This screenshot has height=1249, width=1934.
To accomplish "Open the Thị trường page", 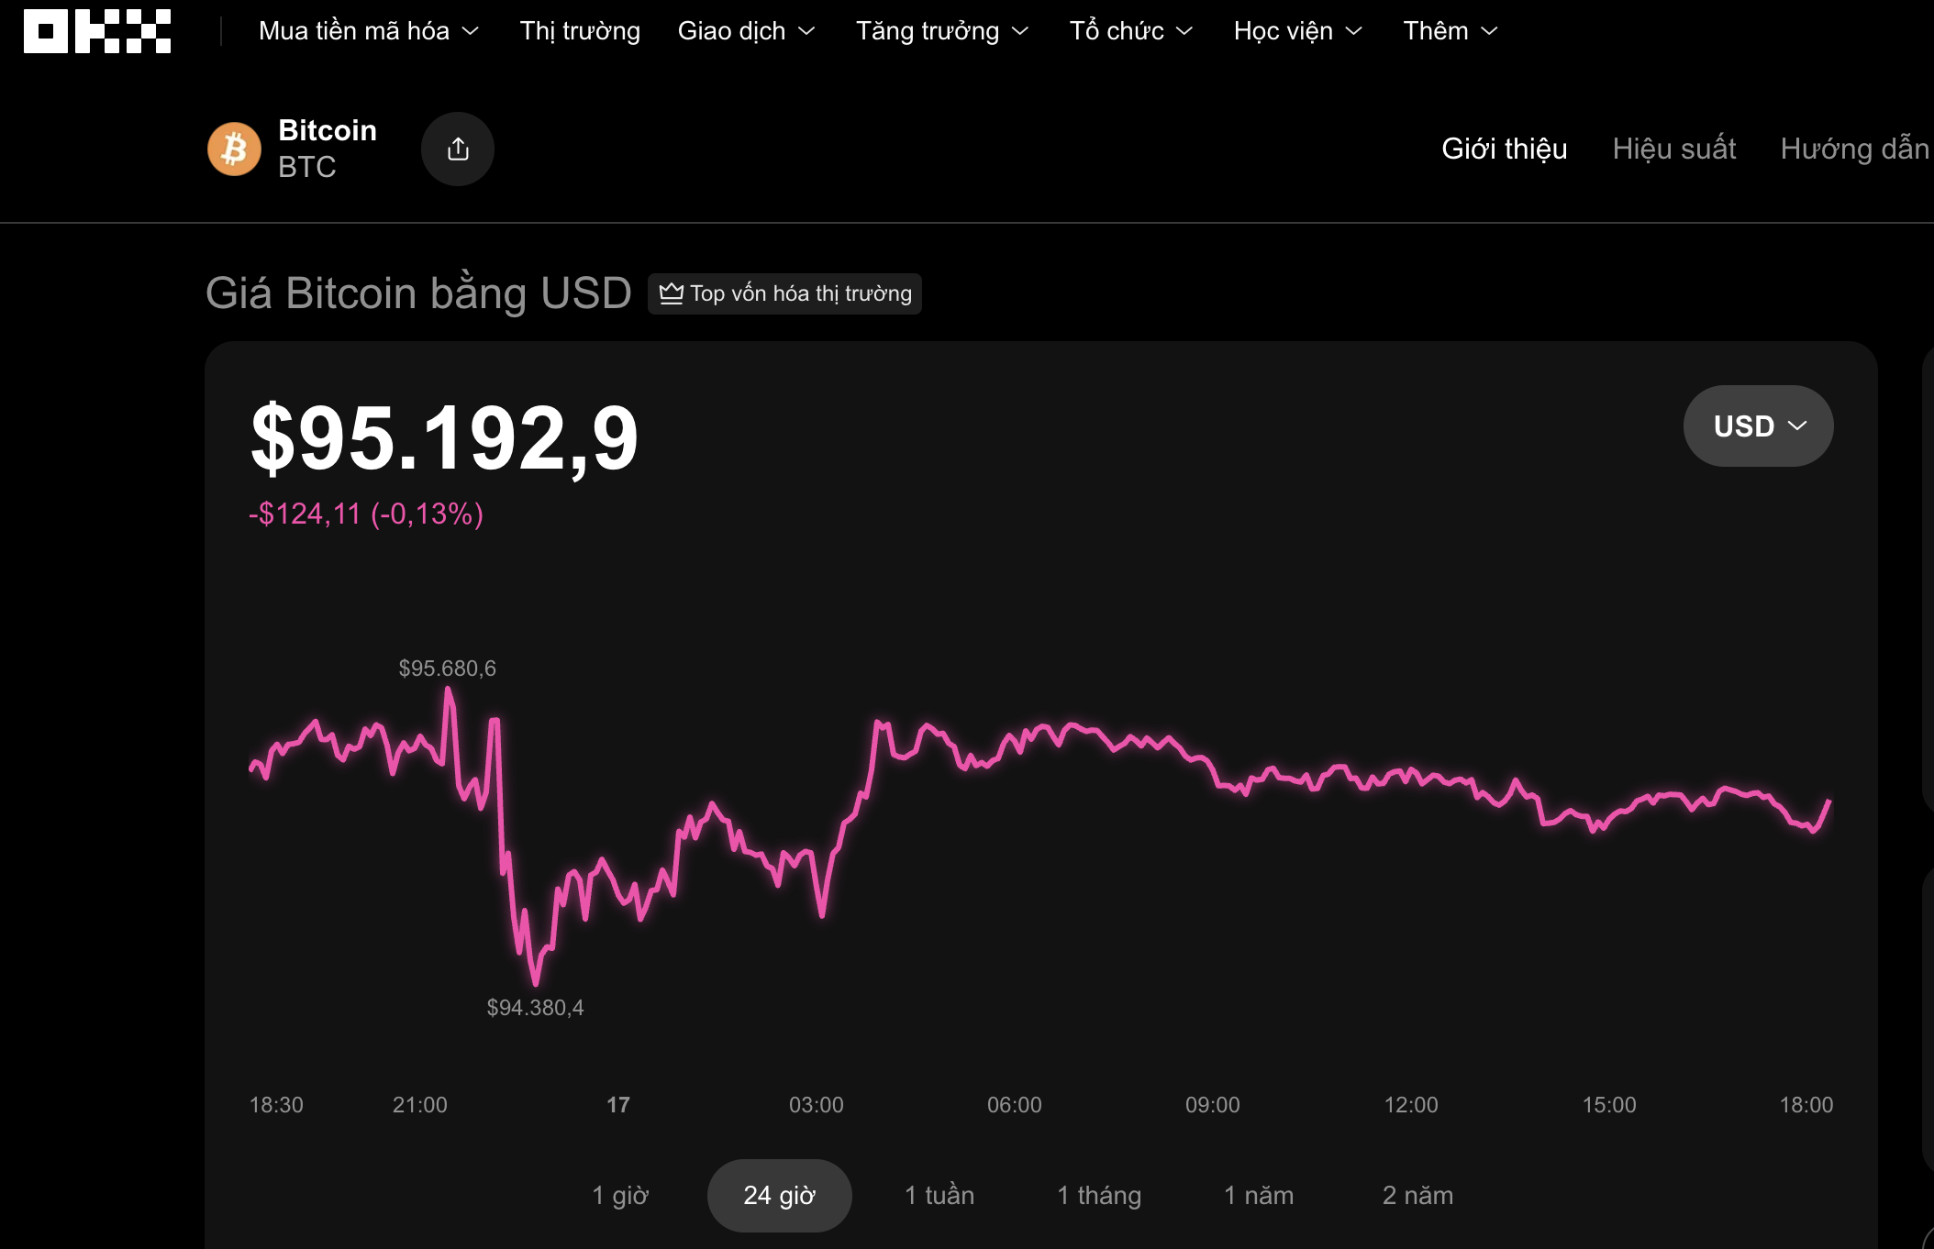I will point(580,31).
